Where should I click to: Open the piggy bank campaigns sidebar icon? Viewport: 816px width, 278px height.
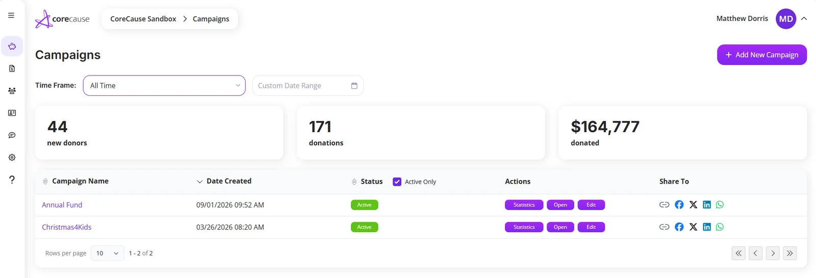click(12, 46)
